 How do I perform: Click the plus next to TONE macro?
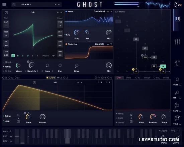click(x=180, y=124)
